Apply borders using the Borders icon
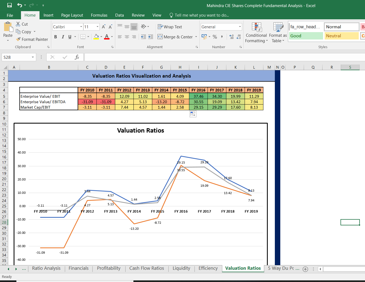The width and height of the screenshot is (365, 282). 83,36
